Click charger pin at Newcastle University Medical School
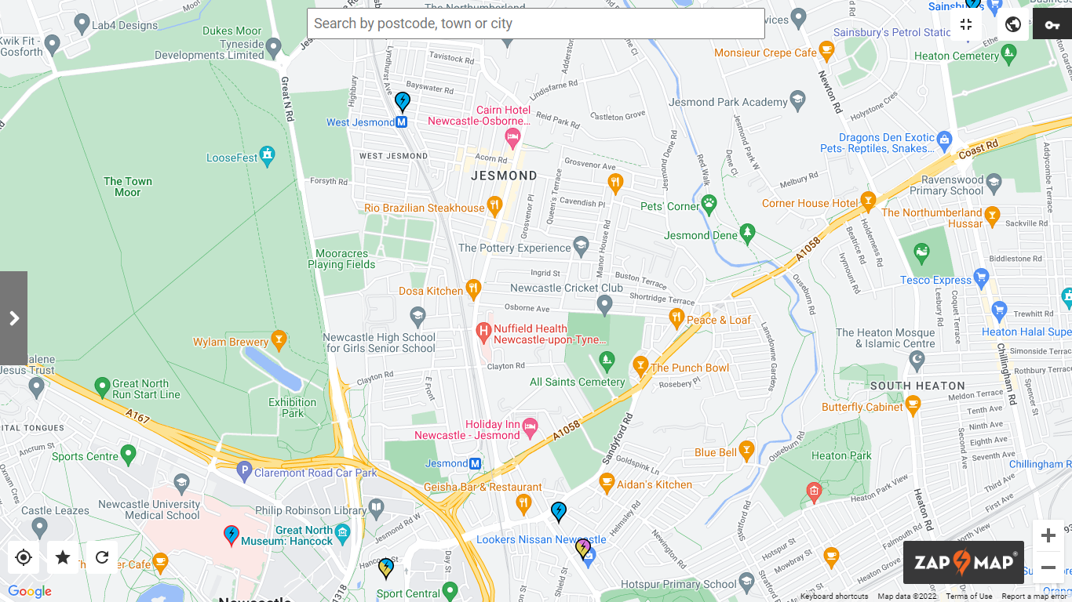1072x602 pixels. coord(231,535)
